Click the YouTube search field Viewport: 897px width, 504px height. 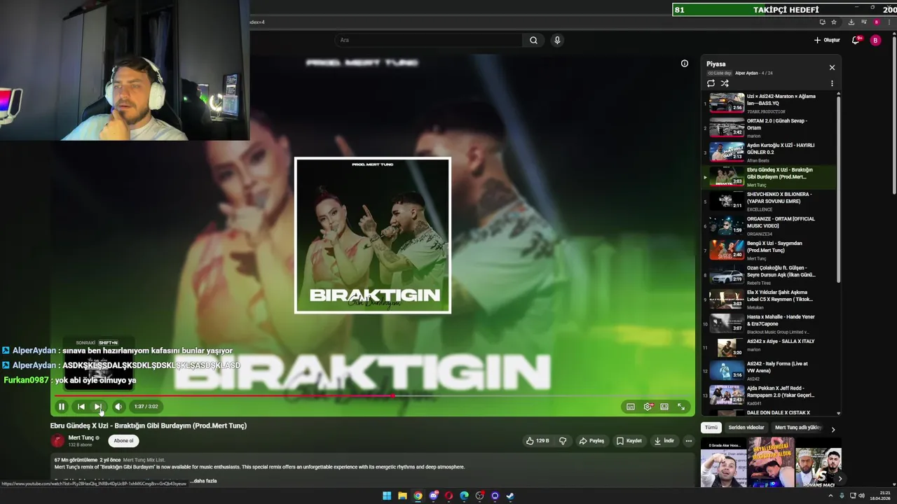tap(429, 40)
